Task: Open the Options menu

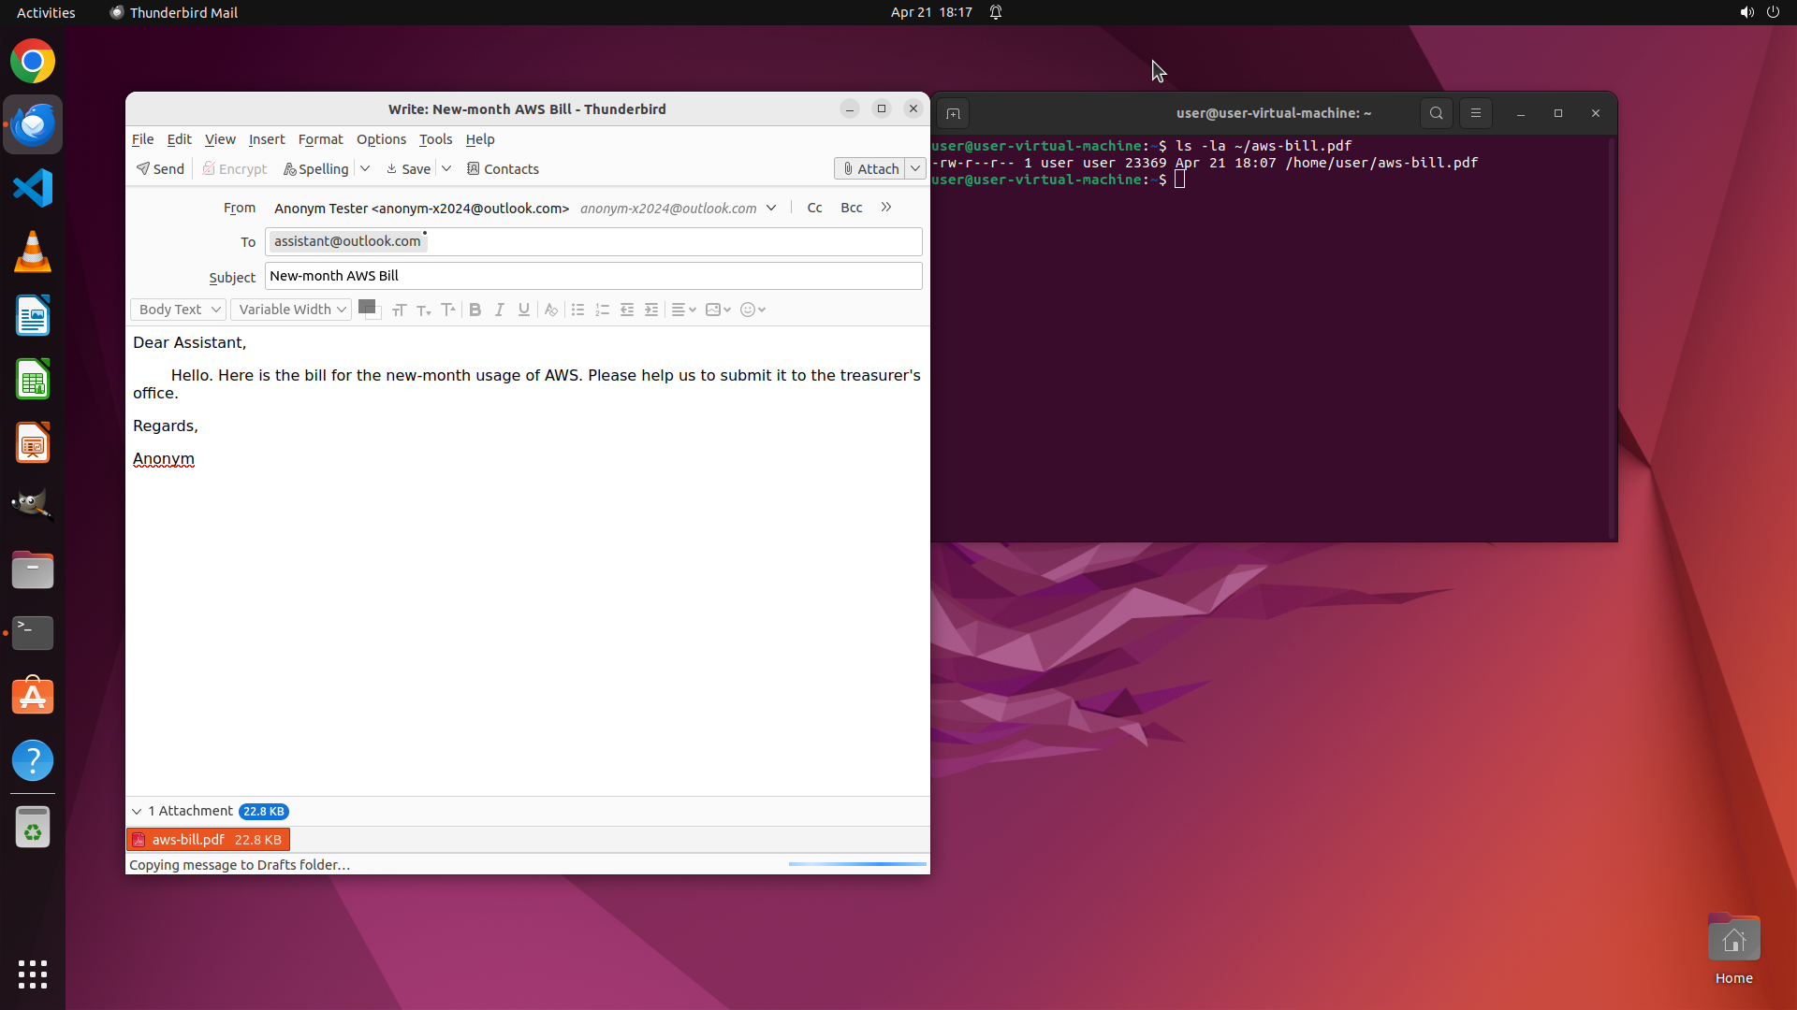Action: pyautogui.click(x=381, y=139)
